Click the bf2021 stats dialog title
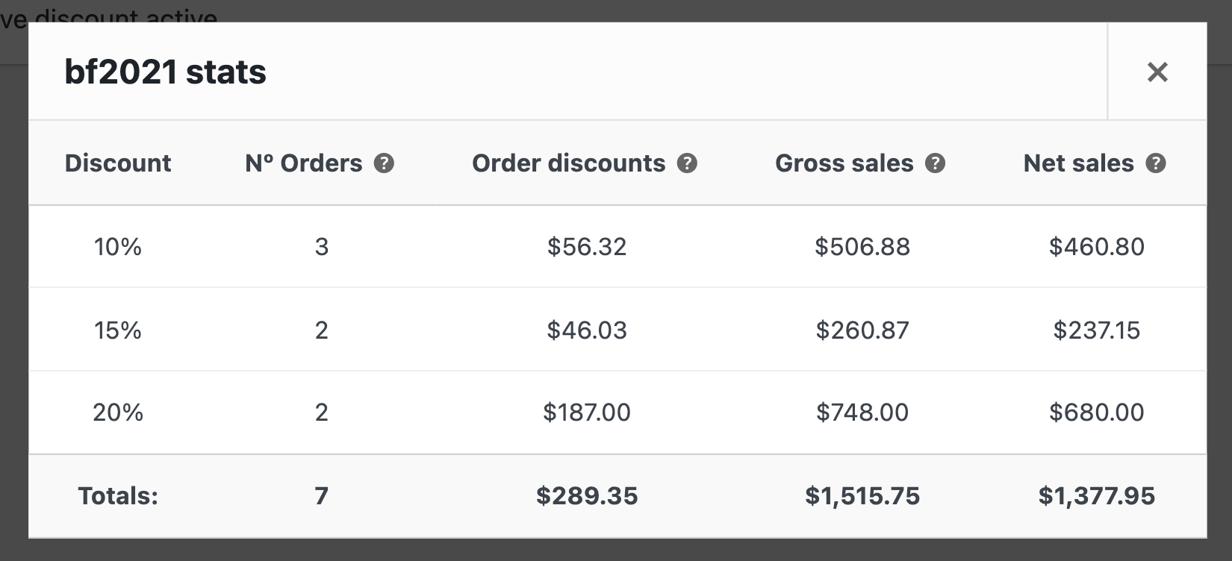This screenshot has height=561, width=1232. tap(166, 72)
